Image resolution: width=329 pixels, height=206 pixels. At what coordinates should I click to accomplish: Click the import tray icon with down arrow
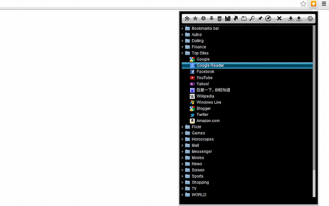(290, 19)
